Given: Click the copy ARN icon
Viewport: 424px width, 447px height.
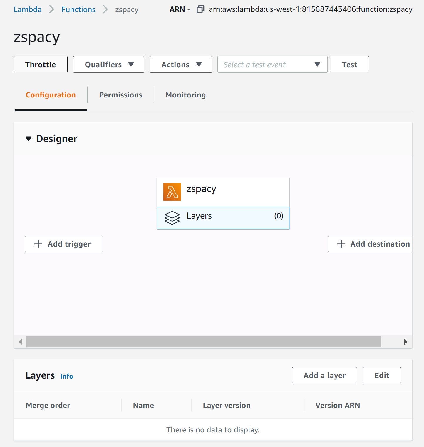Looking at the screenshot, I should click(200, 9).
